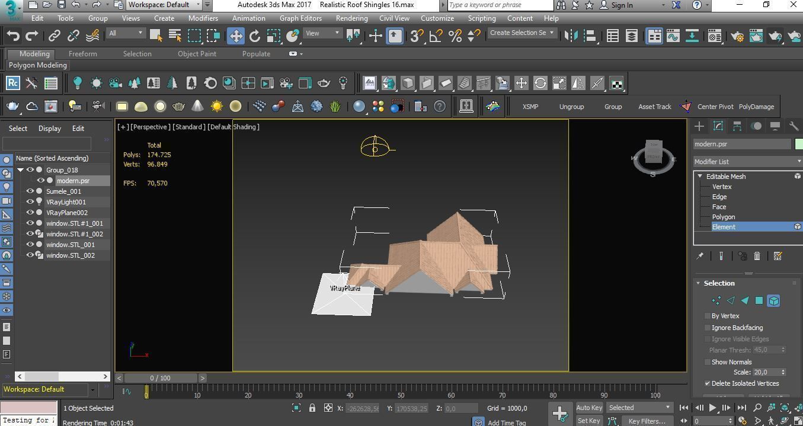The height and width of the screenshot is (426, 803).
Task: Click the scene explorer horizontal scrollbar
Action: (x=63, y=376)
